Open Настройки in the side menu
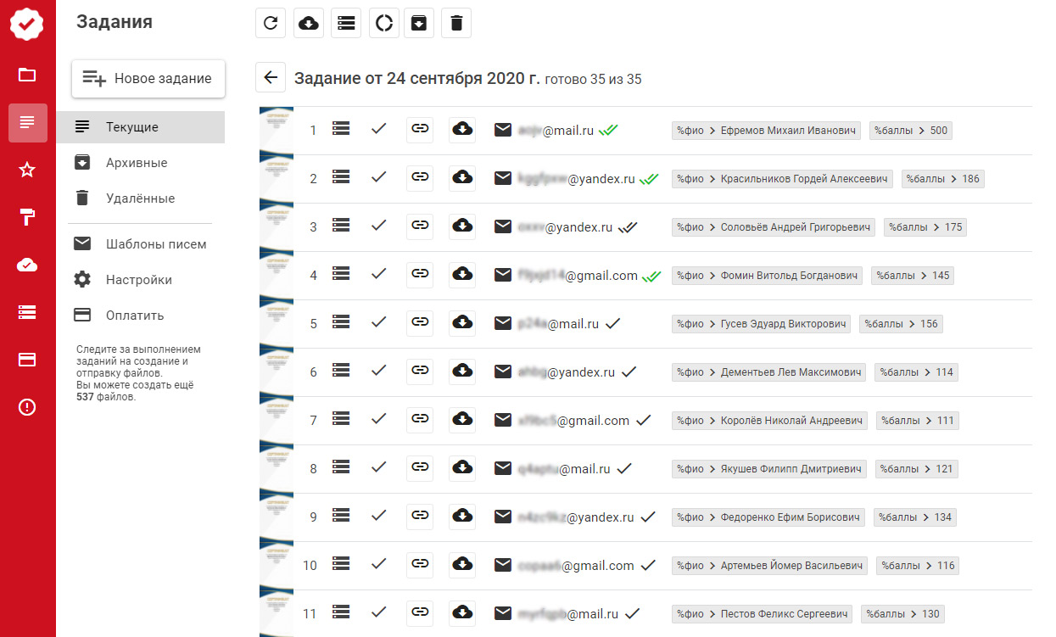 (x=139, y=280)
